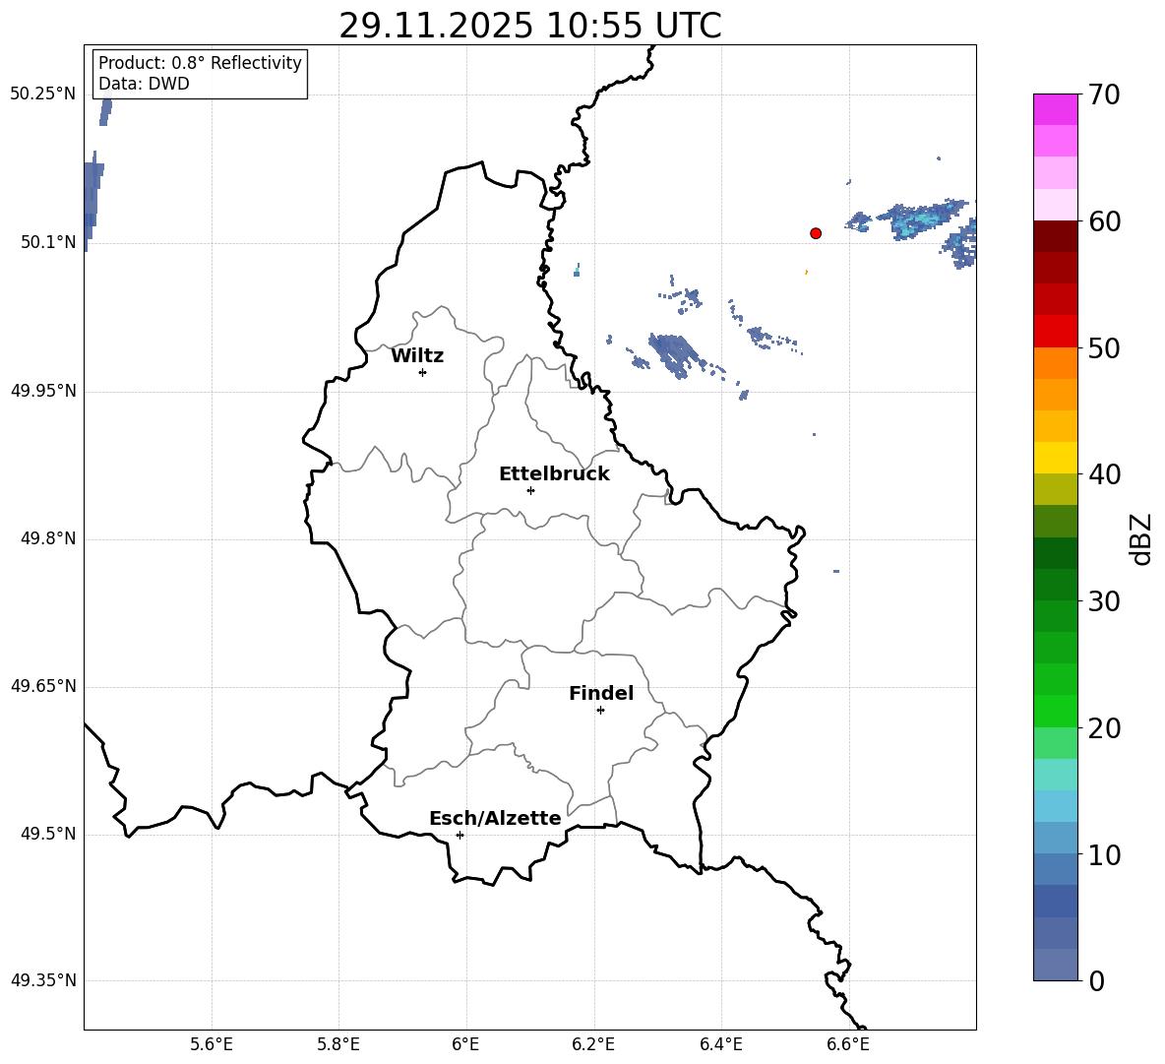Screen dimensions: 1165x1064
Task: Click the large blue echo patch near 6.3°E
Action: (675, 354)
